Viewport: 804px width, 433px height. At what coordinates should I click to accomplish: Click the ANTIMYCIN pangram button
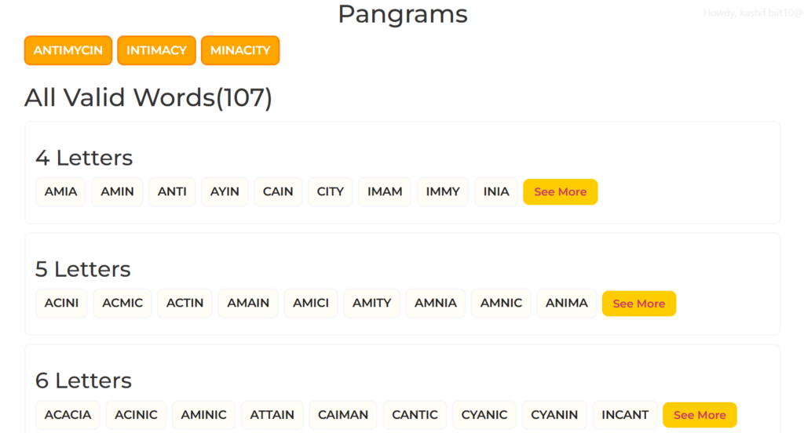(68, 50)
